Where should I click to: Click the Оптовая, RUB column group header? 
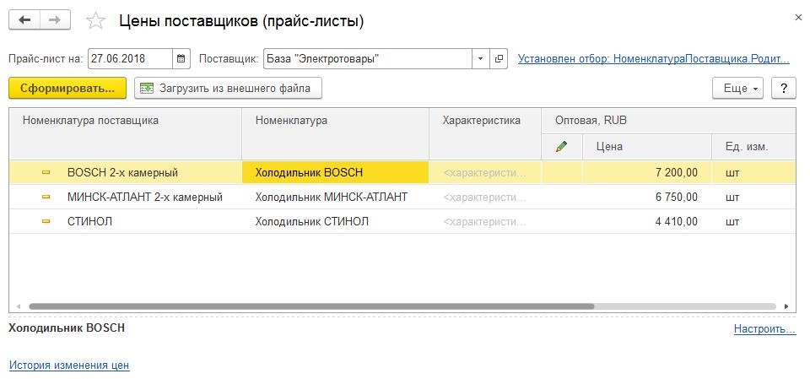(668, 121)
